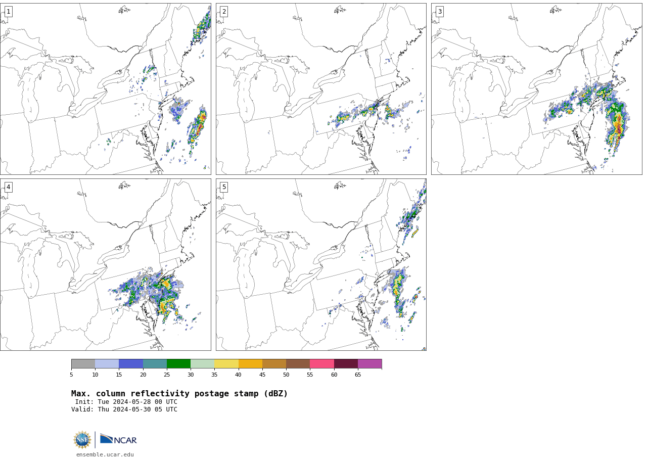The width and height of the screenshot is (647, 460).
Task: Open ensemble member 4 map panel
Action: tap(105, 264)
